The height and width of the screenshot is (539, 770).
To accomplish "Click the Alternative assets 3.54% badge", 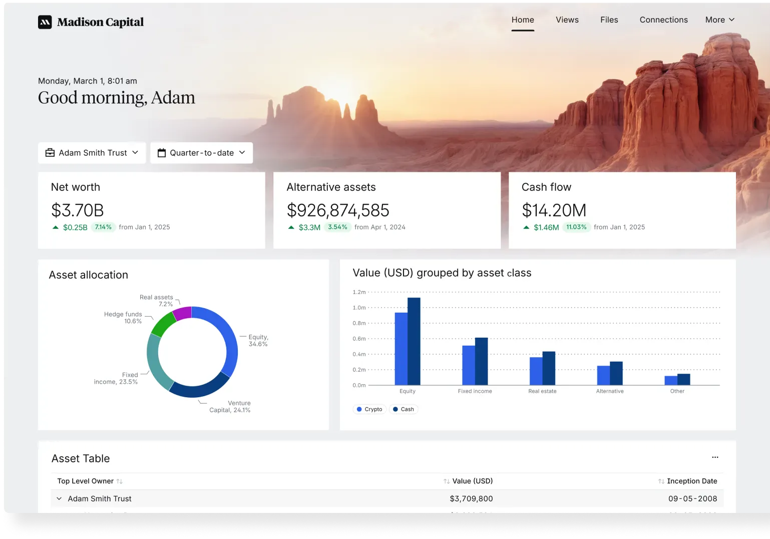I will tap(337, 227).
